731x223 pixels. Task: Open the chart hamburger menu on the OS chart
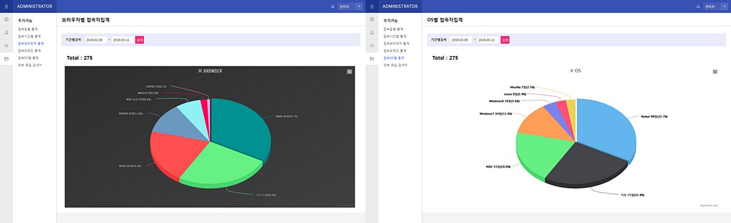point(715,71)
